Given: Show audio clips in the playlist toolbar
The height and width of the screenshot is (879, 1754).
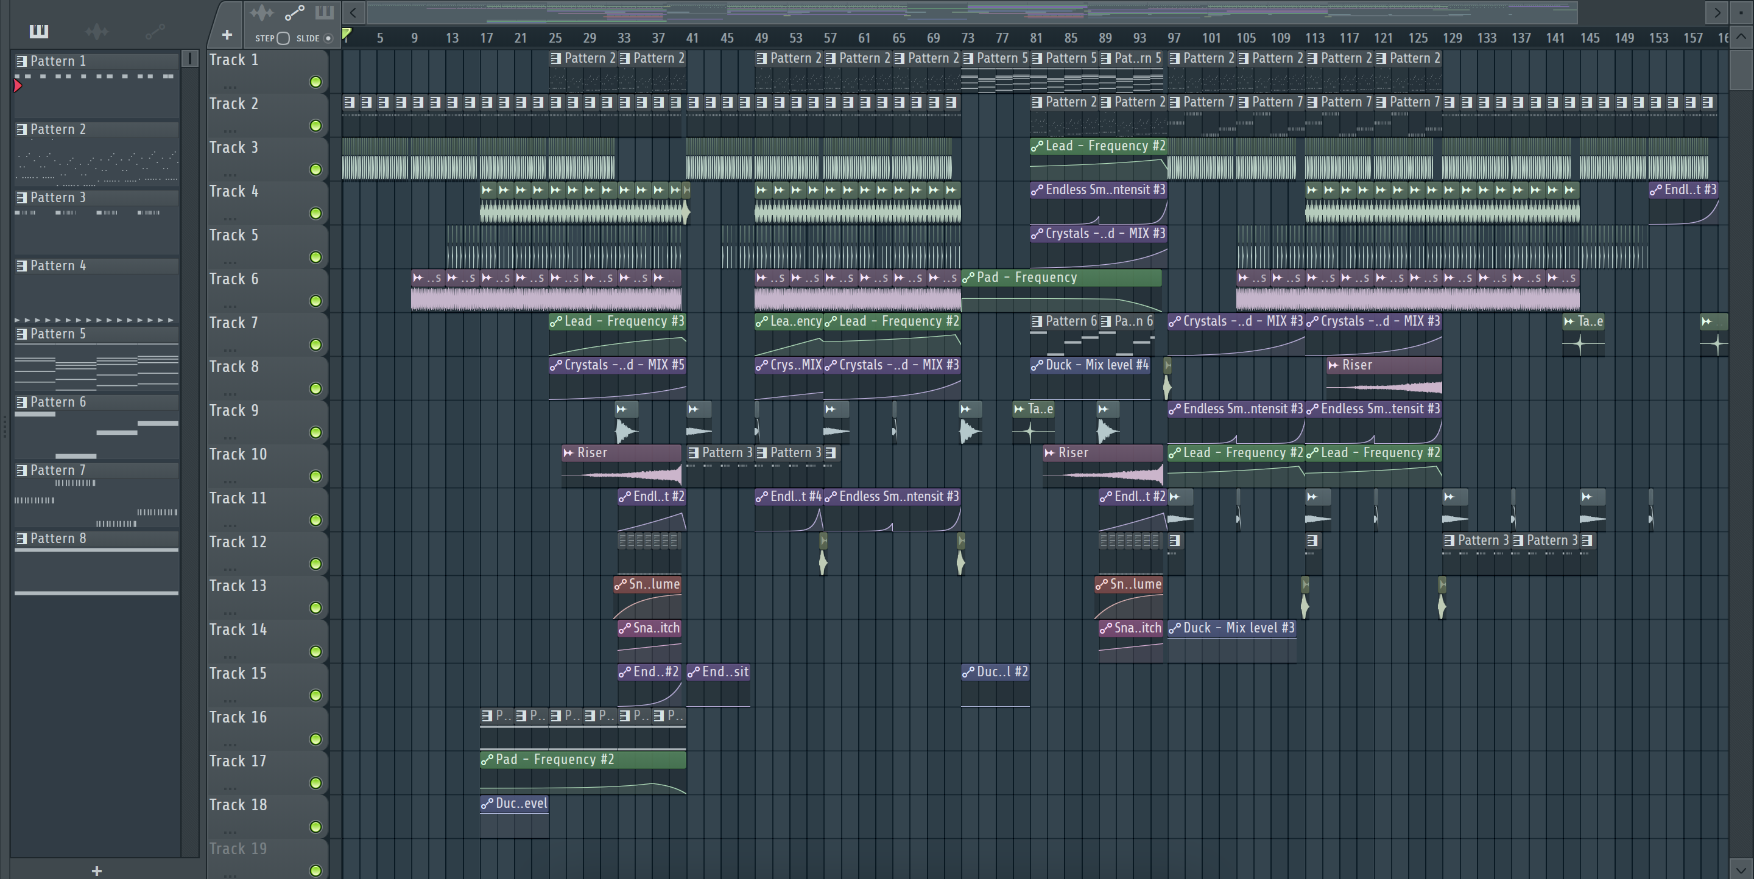Looking at the screenshot, I should pos(261,13).
